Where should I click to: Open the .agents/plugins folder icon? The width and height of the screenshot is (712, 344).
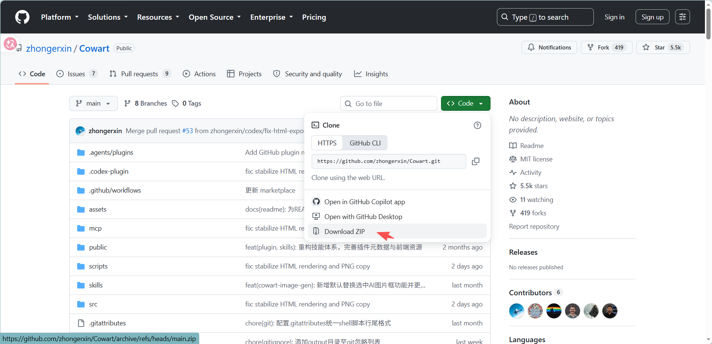click(x=81, y=152)
